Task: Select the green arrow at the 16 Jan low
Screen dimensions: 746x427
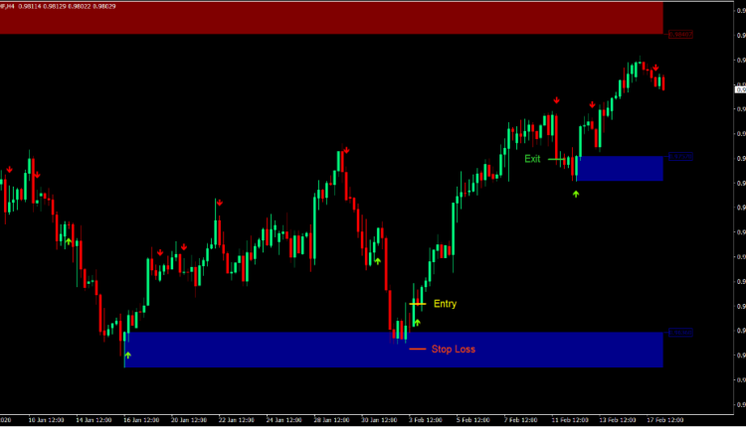Action: [x=125, y=353]
